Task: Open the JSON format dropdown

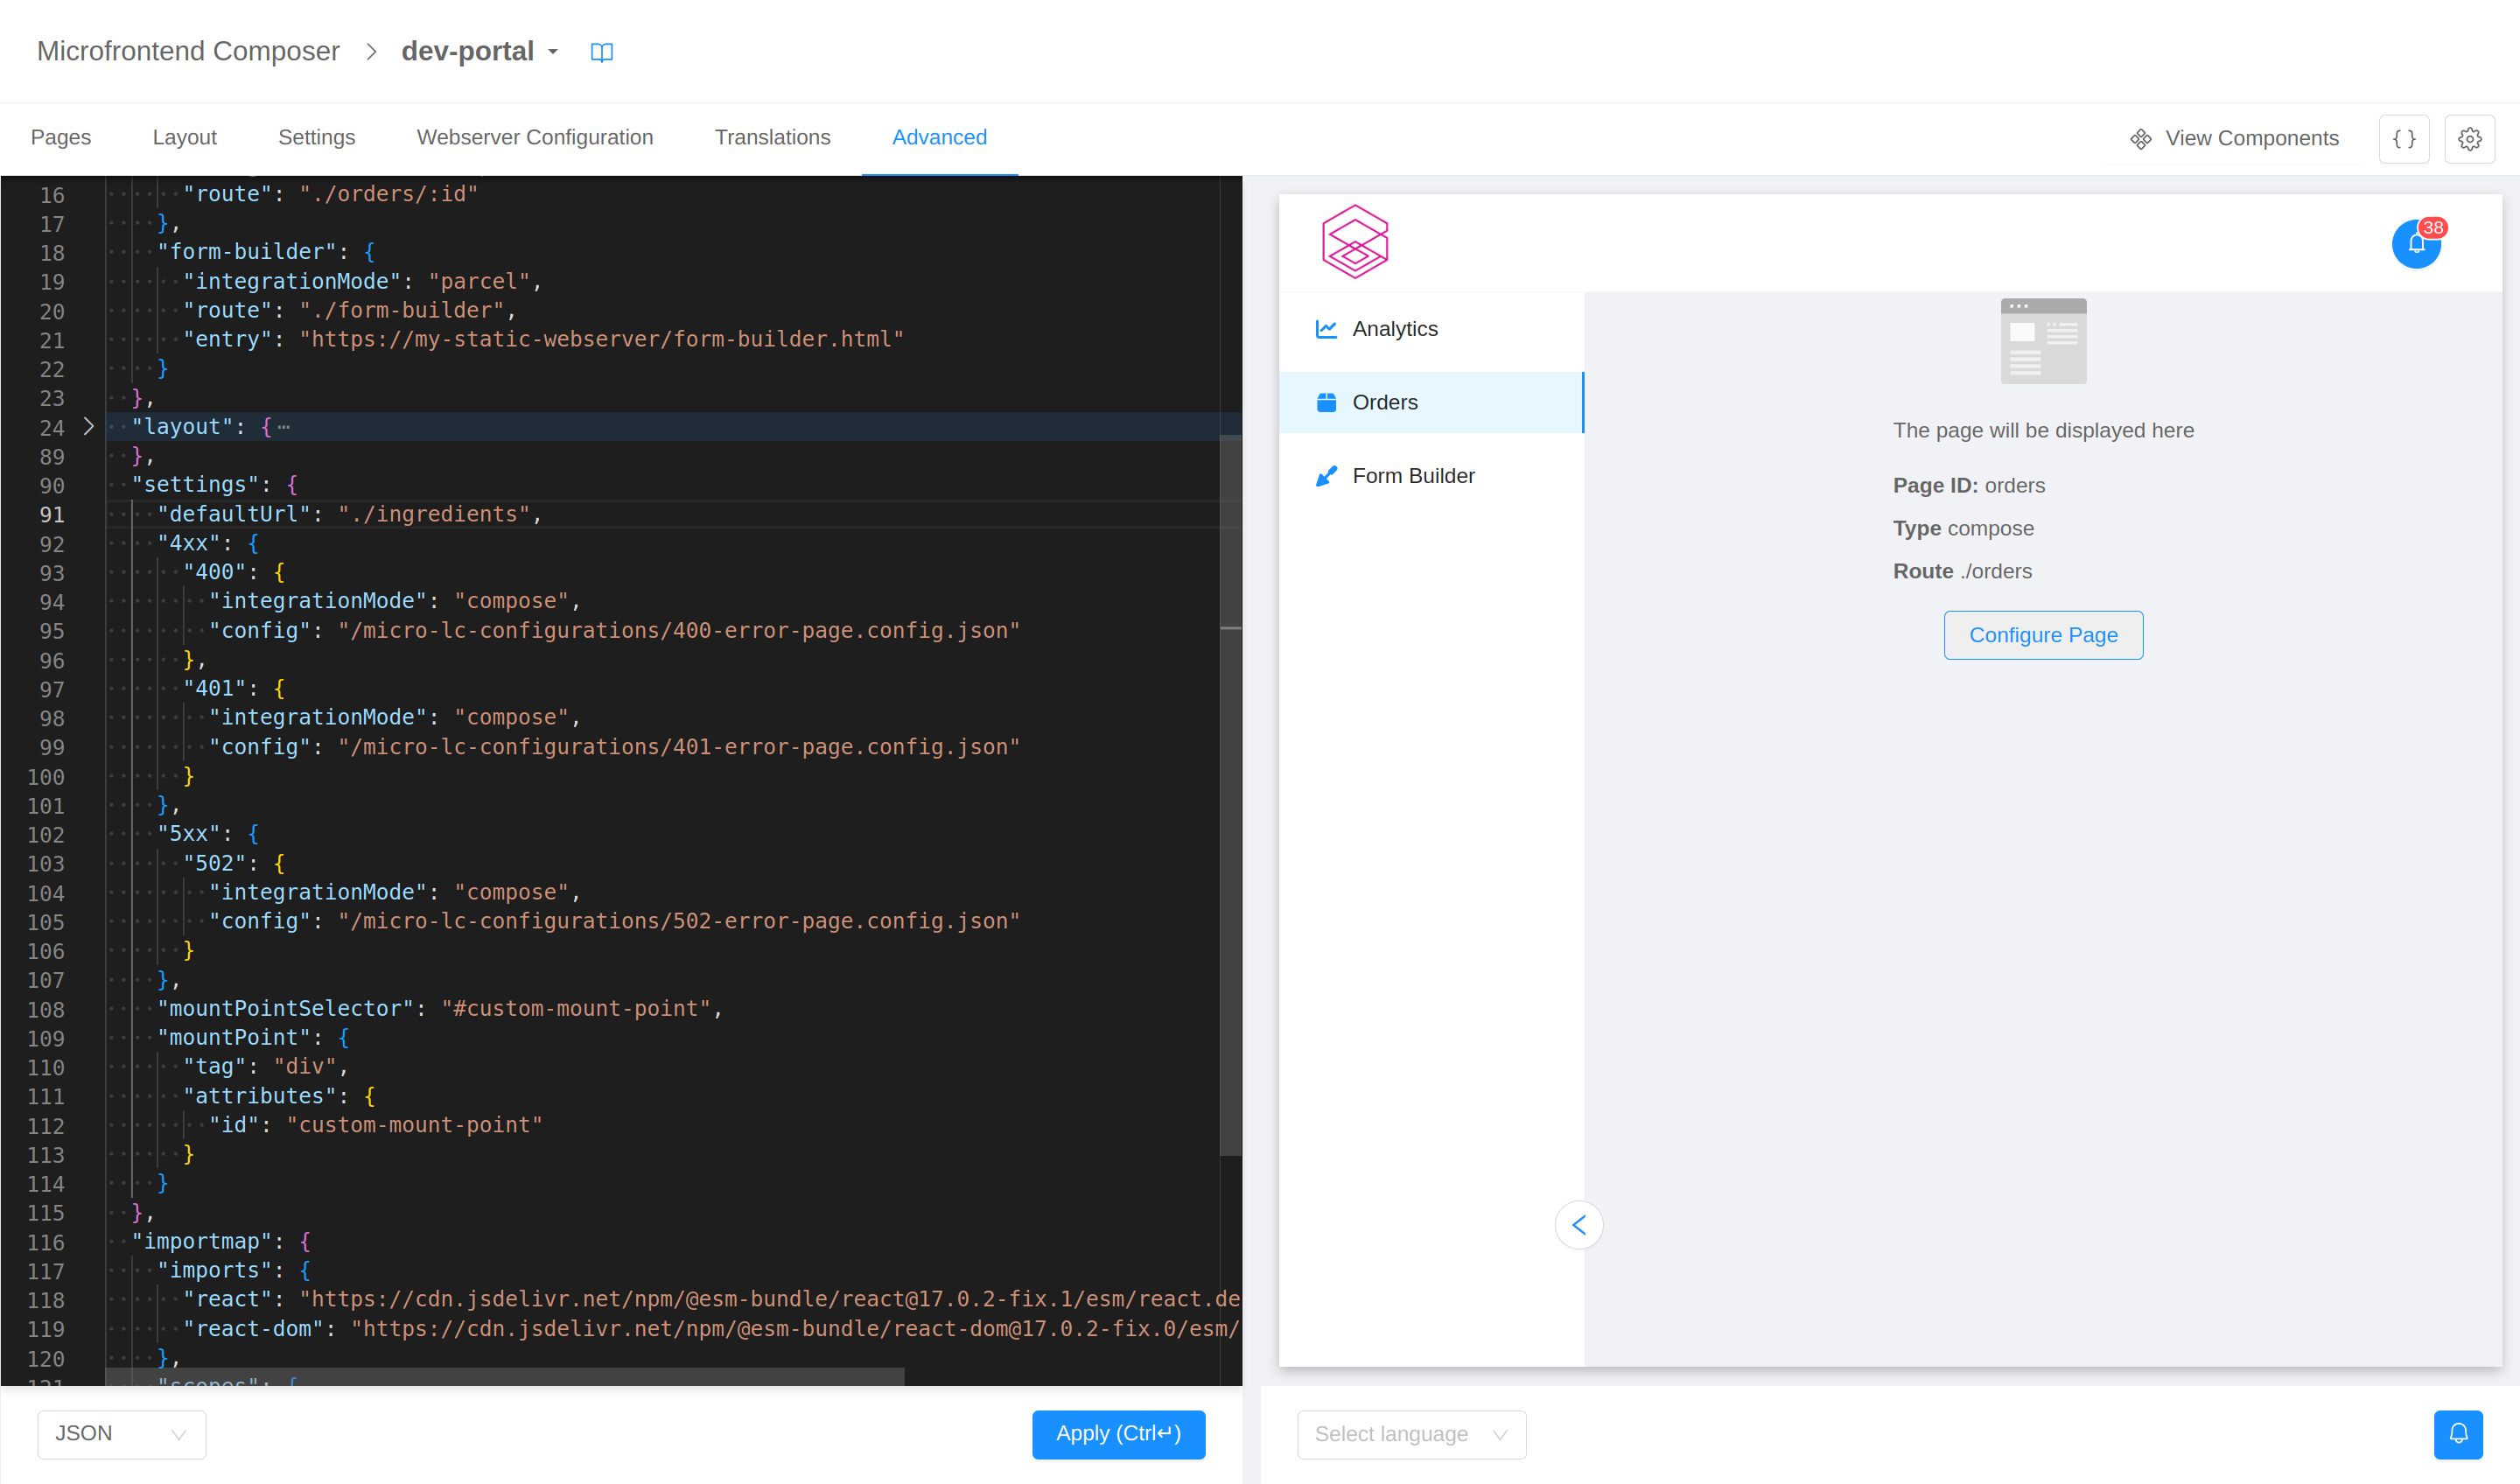Action: pos(121,1434)
